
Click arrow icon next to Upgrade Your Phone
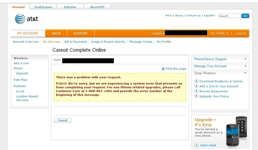(196, 96)
